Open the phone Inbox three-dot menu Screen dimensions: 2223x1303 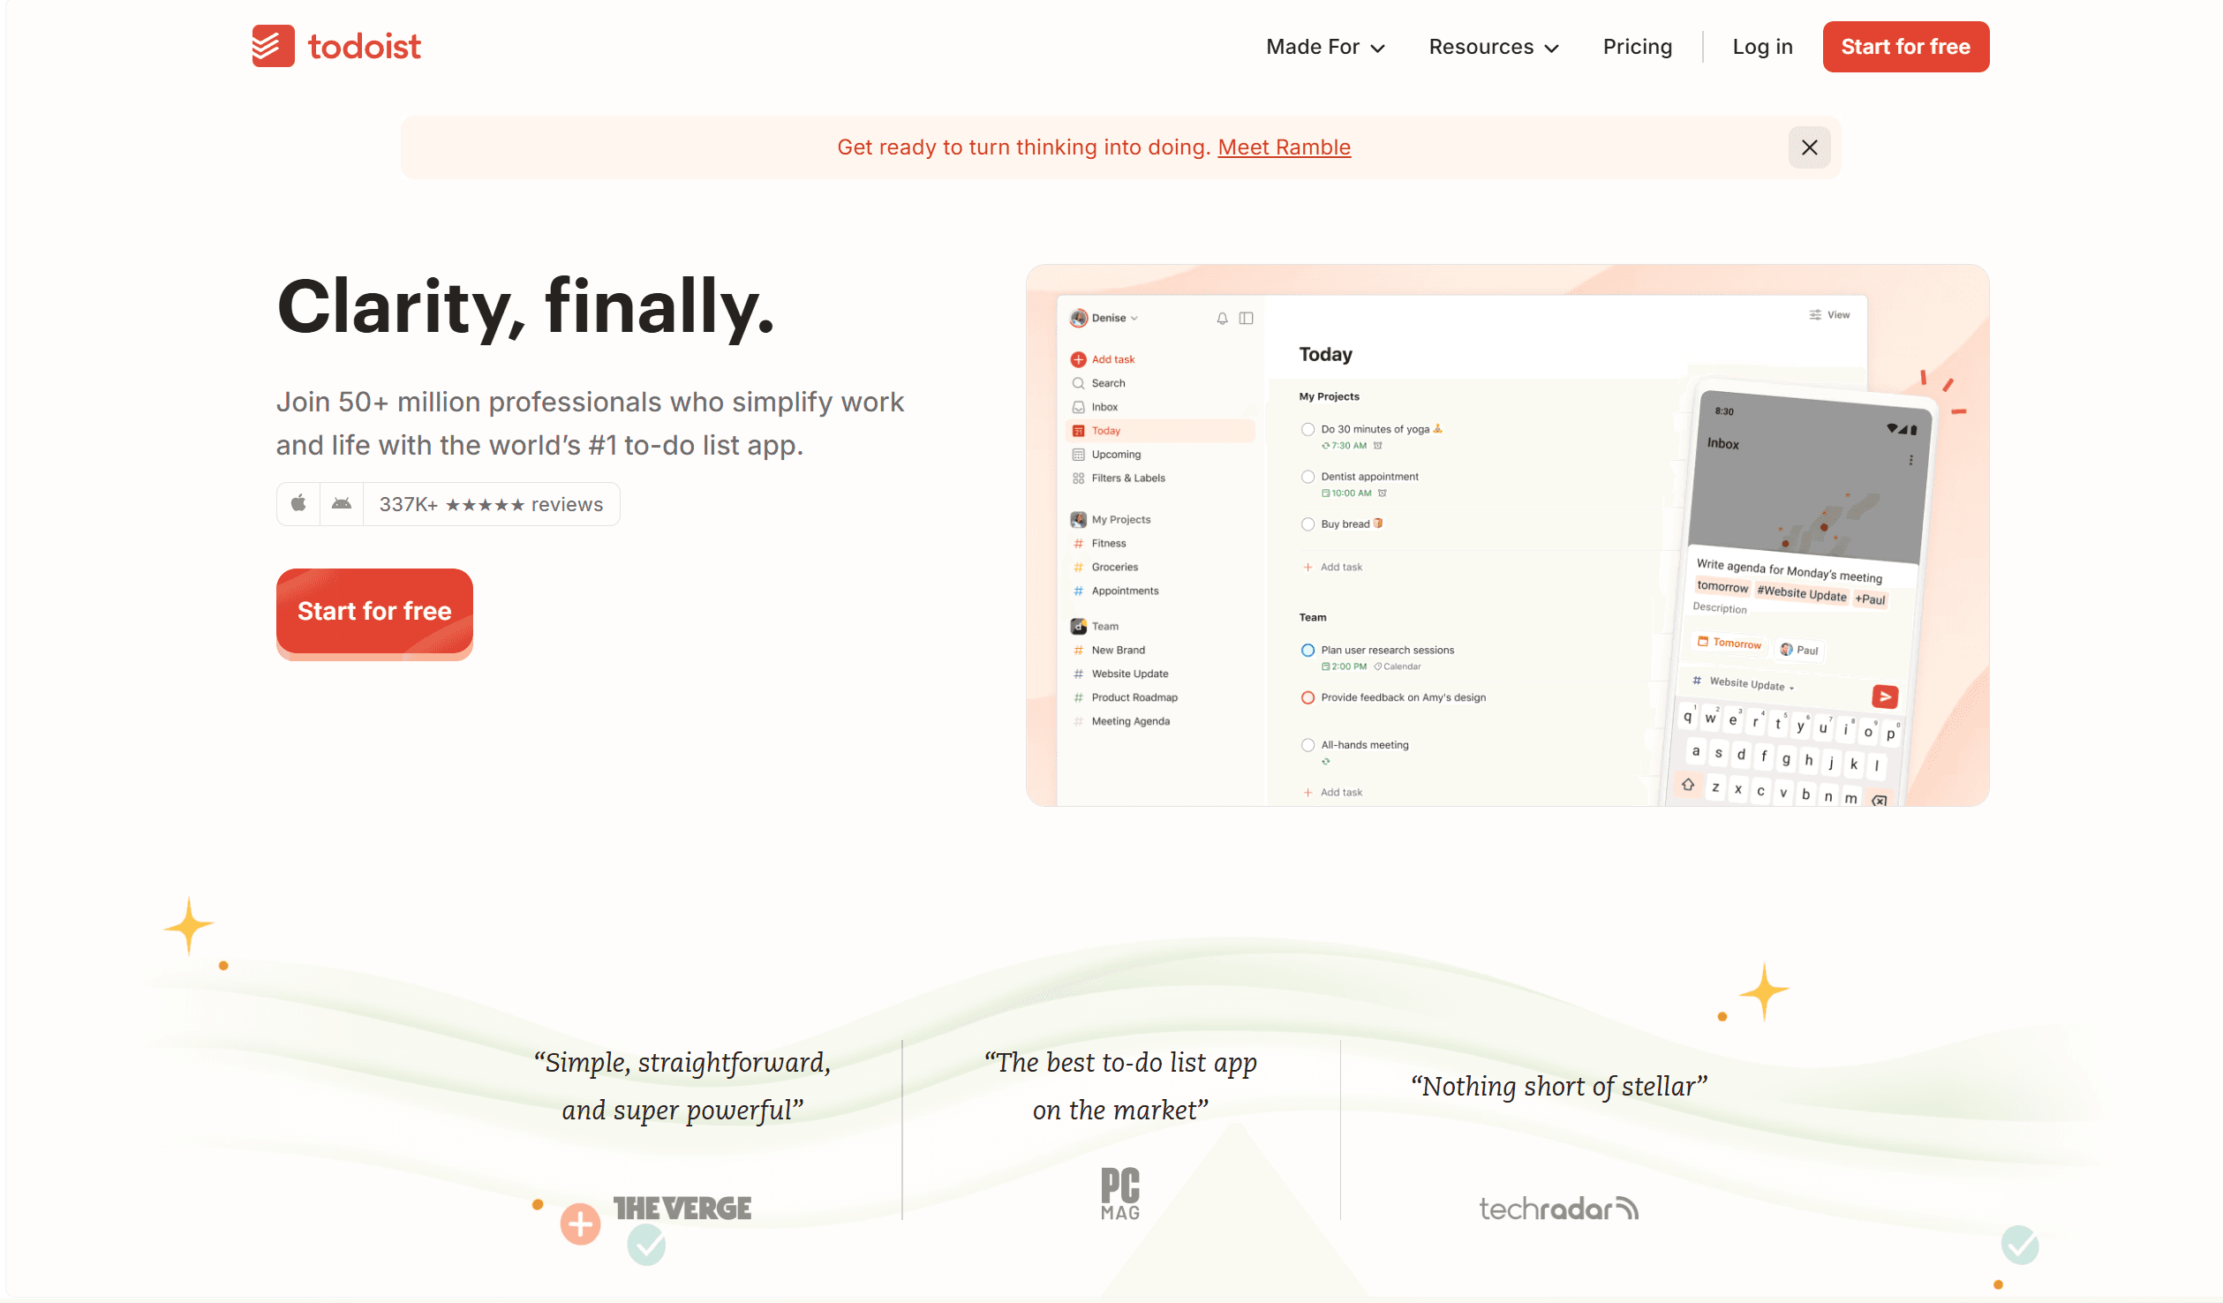click(1910, 460)
